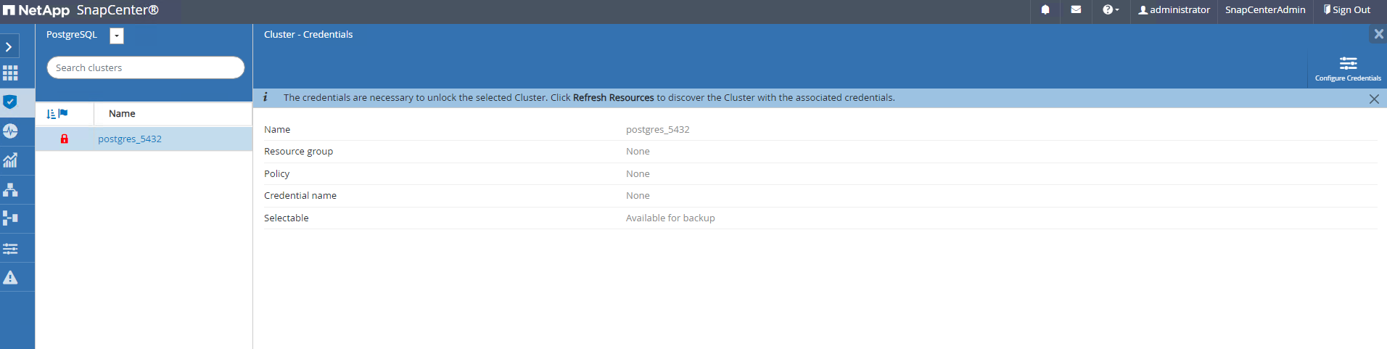The width and height of the screenshot is (1387, 349).
Task: Click Sign Out in header
Action: (1347, 10)
